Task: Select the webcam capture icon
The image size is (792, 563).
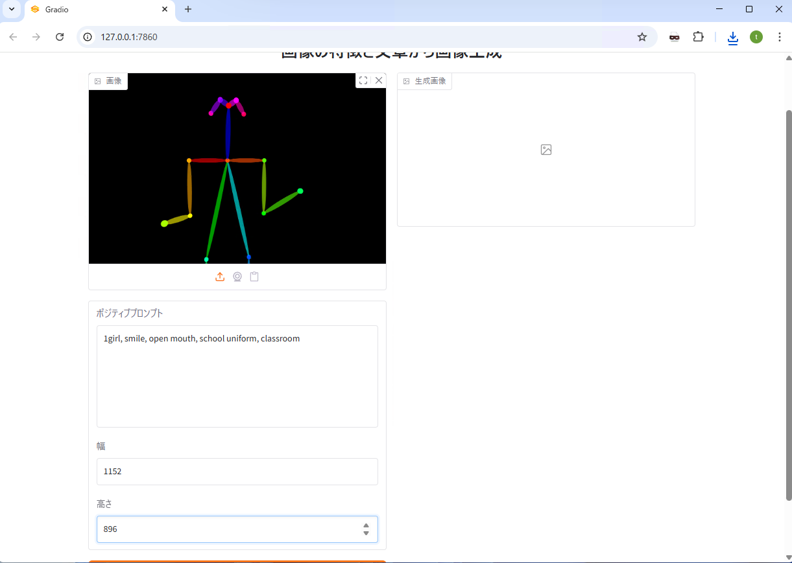Action: click(237, 277)
